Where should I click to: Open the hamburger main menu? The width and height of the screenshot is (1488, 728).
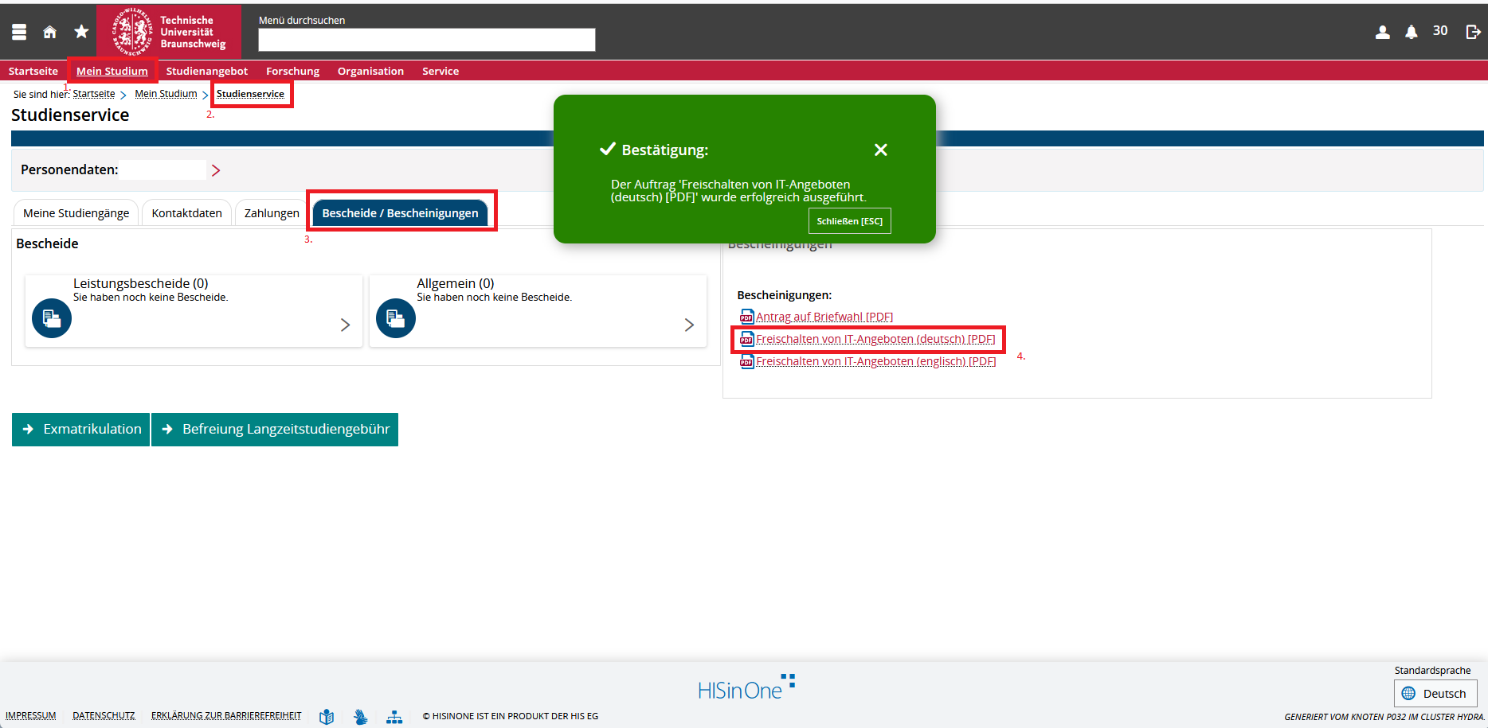[19, 32]
